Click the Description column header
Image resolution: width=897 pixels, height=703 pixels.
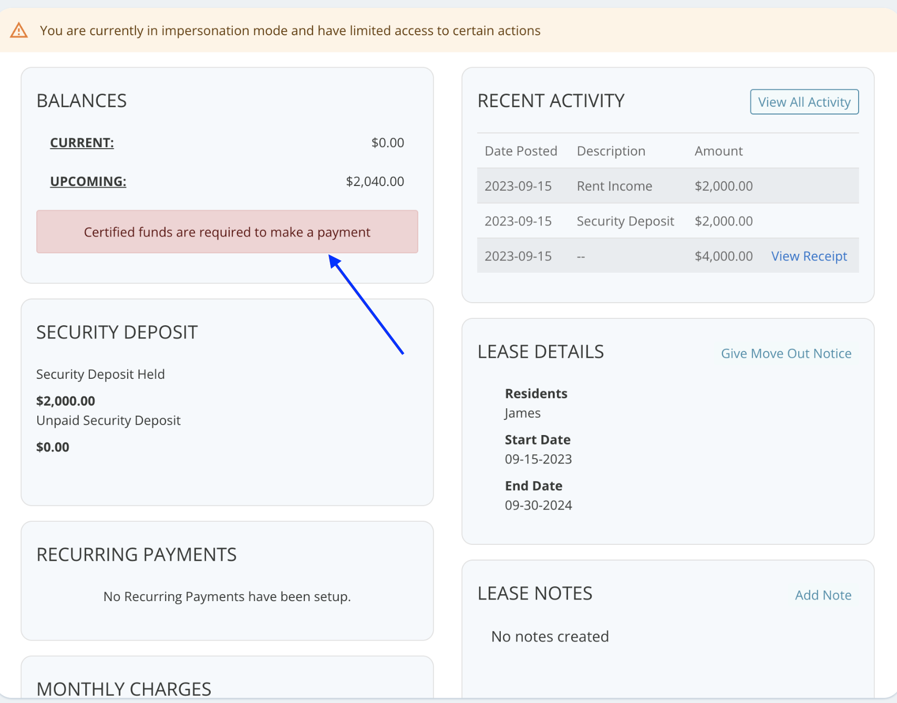[x=611, y=151]
